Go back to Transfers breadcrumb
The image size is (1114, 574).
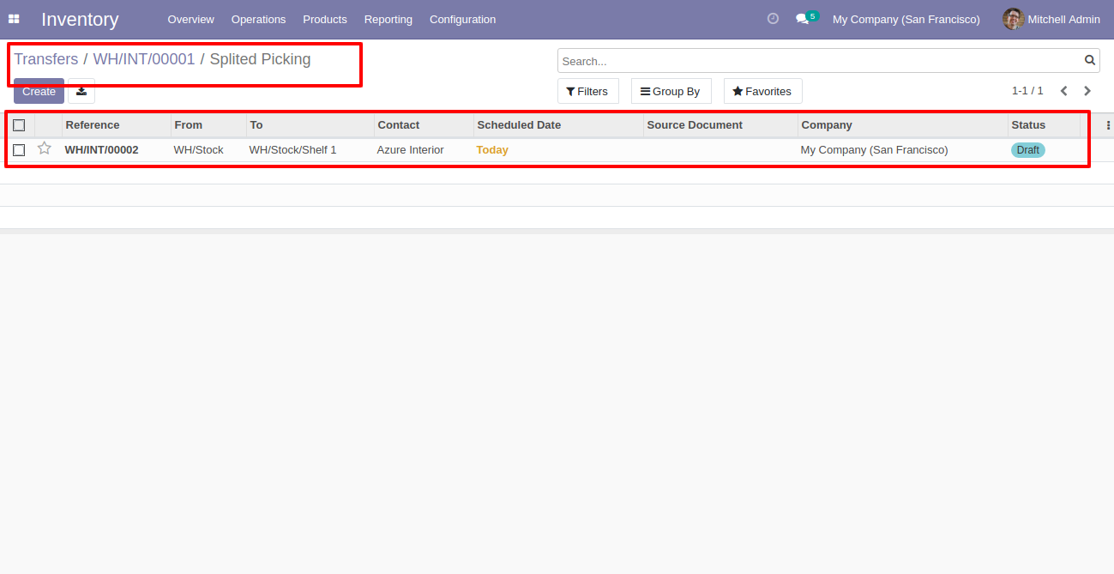pyautogui.click(x=45, y=59)
